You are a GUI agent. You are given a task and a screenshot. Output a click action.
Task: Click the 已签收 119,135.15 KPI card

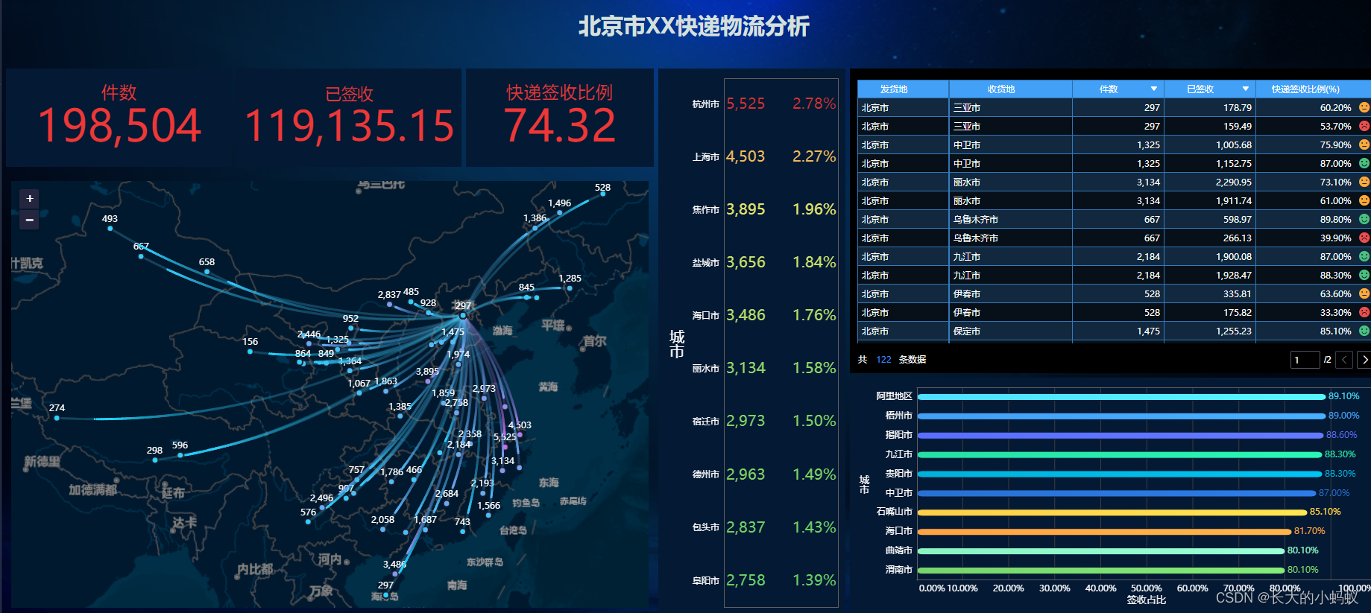coord(349,118)
